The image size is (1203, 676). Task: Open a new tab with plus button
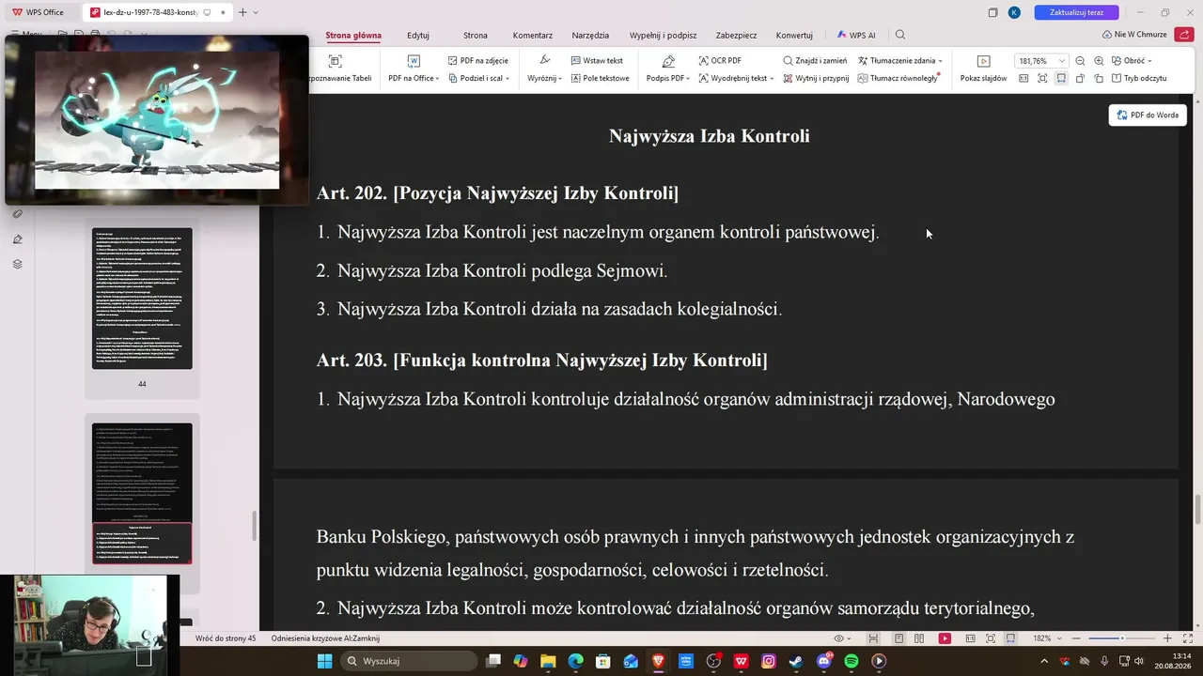[242, 12]
